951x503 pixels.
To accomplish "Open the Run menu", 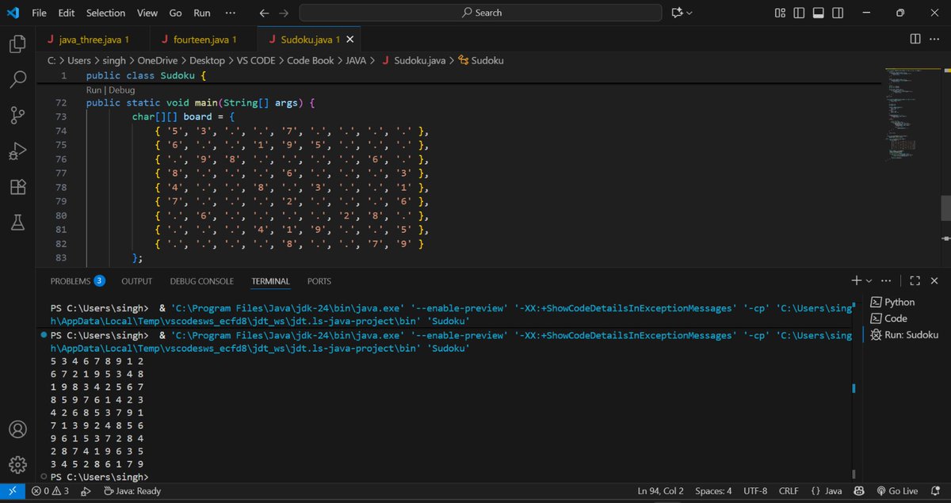I will pyautogui.click(x=202, y=13).
